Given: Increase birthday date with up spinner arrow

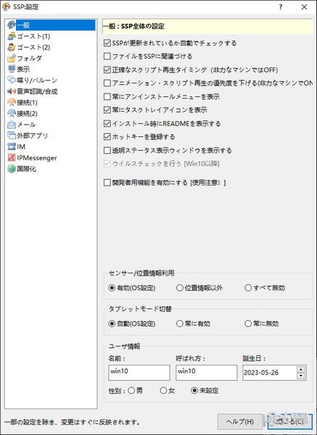Looking at the screenshot, I should [300, 369].
